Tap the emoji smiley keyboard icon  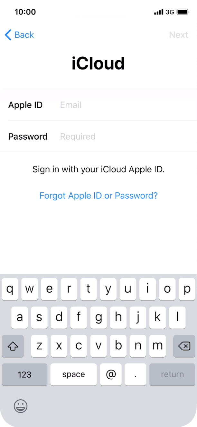21,406
